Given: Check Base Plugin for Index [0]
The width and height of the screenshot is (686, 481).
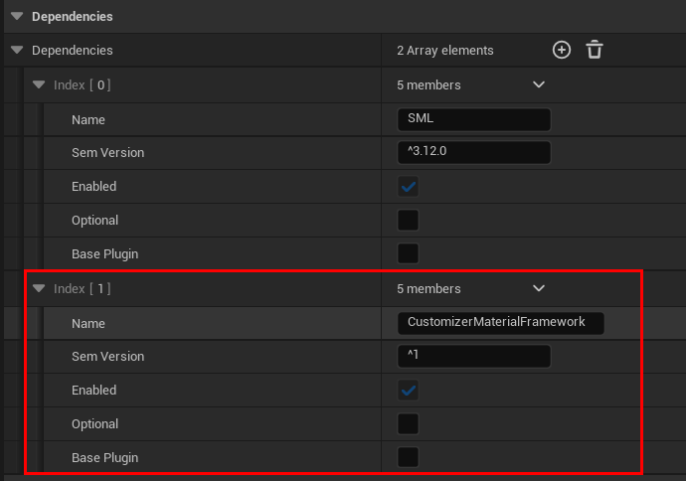Looking at the screenshot, I should coord(408,253).
